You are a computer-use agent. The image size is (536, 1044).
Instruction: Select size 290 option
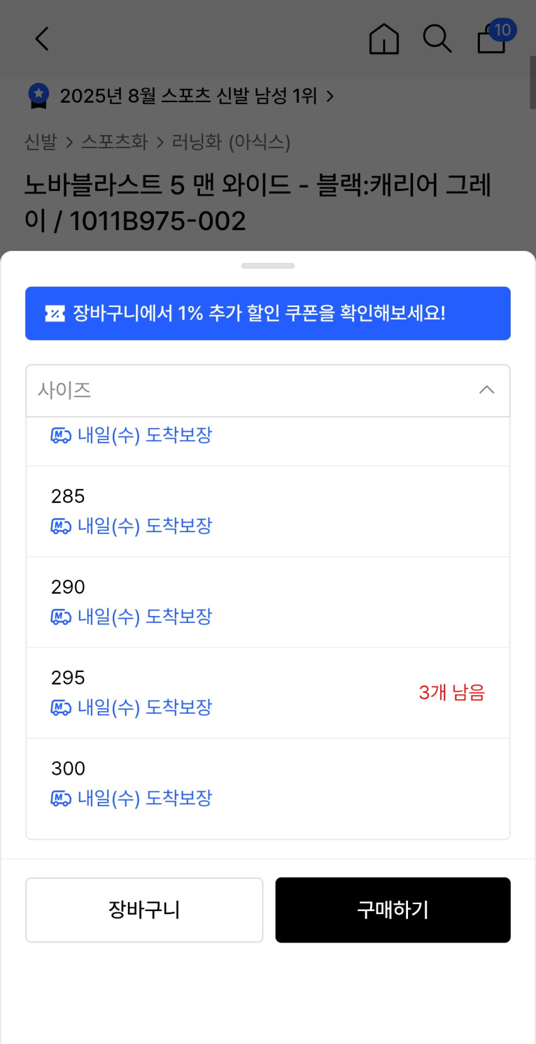pyautogui.click(x=267, y=602)
